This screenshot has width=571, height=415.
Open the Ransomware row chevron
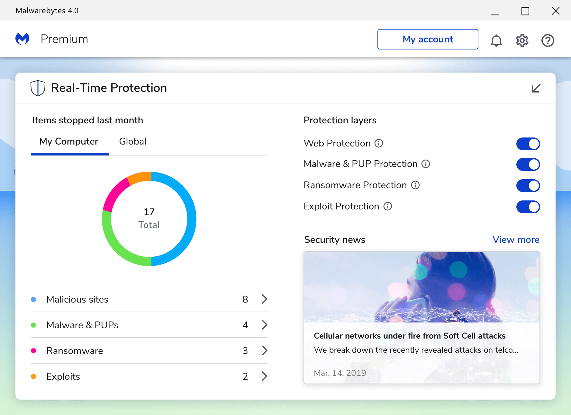(264, 350)
